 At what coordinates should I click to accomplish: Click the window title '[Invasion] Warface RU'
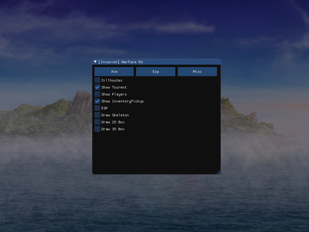pyautogui.click(x=121, y=62)
